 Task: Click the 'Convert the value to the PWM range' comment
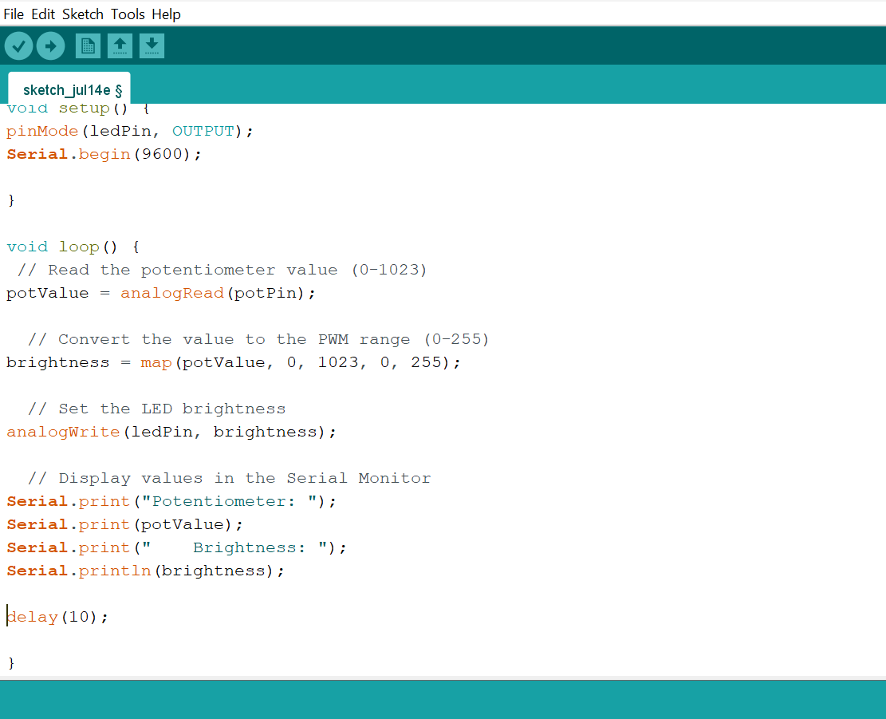(258, 340)
